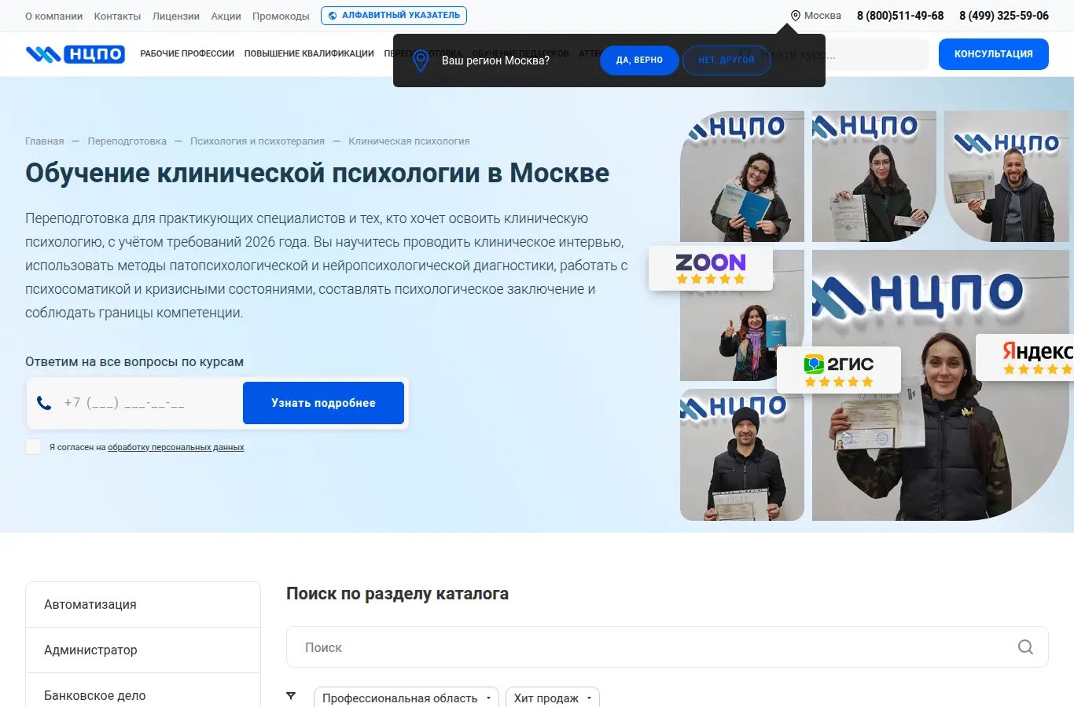This screenshot has width=1074, height=707.
Task: Open the photo of woman holding a blue diploma
Action: pos(742,176)
